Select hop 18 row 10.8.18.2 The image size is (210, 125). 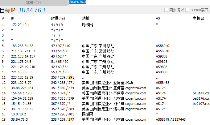18,114
